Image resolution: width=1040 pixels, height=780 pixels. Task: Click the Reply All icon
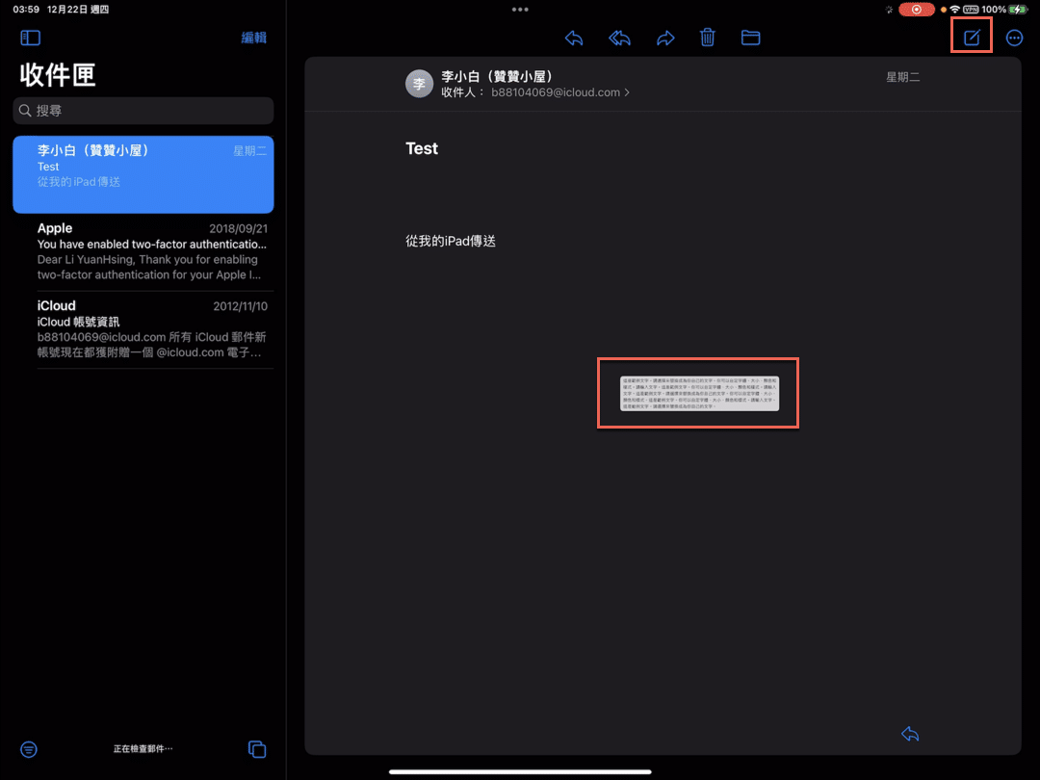619,38
